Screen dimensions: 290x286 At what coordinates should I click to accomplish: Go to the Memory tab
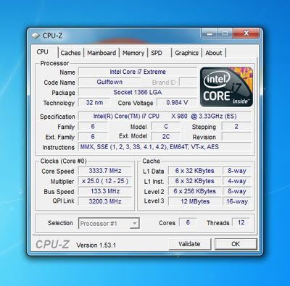point(133,53)
